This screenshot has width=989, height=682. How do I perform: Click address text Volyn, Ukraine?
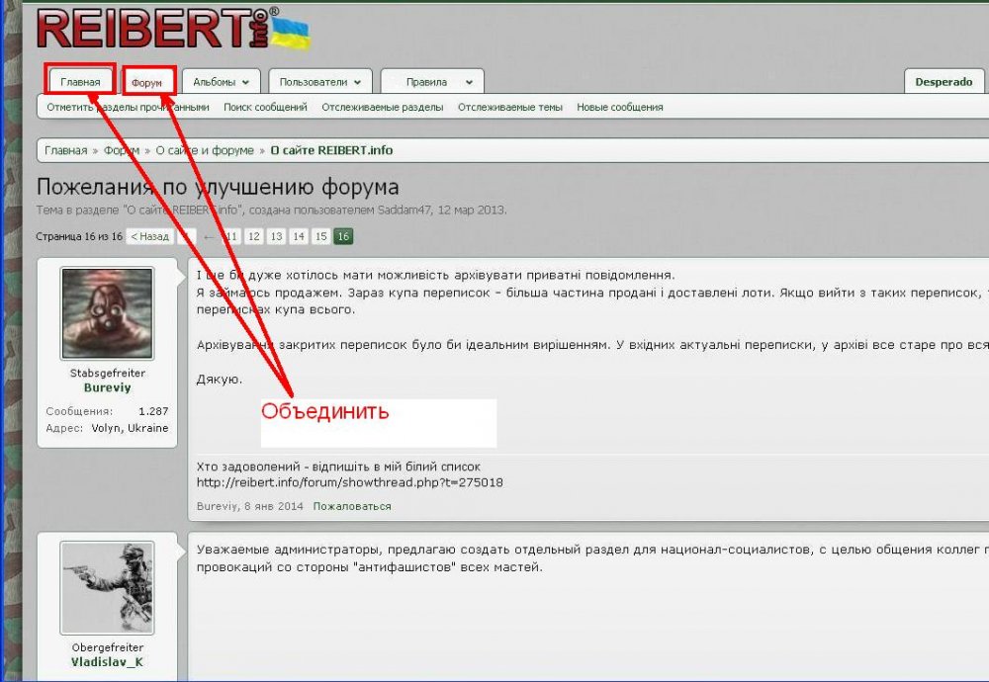(130, 428)
